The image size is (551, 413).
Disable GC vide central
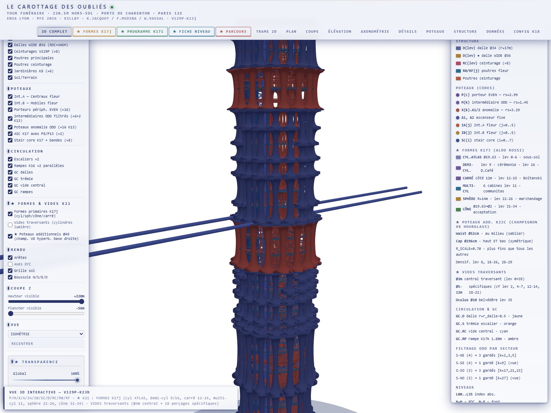pos(10,186)
